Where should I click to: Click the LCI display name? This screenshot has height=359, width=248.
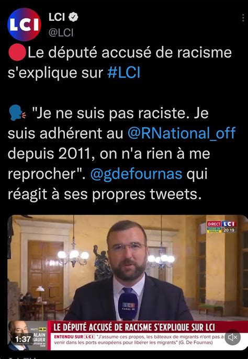[x=57, y=17]
